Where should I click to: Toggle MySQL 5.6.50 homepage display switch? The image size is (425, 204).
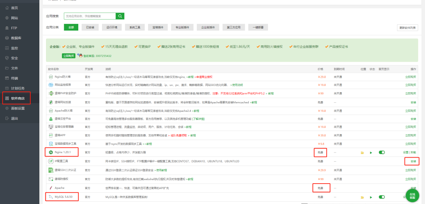[x=382, y=197]
